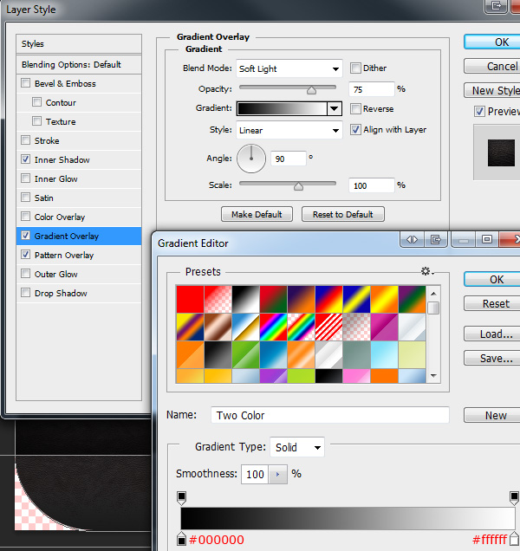The image size is (520, 551).
Task: Click the Angle dial control
Action: point(251,159)
